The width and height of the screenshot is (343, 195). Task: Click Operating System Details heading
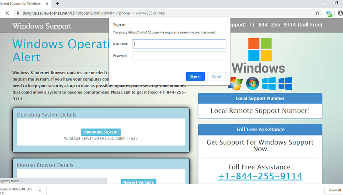46,115
